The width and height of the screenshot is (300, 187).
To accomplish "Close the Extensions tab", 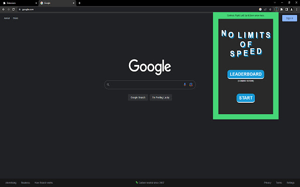I will pos(36,3).
